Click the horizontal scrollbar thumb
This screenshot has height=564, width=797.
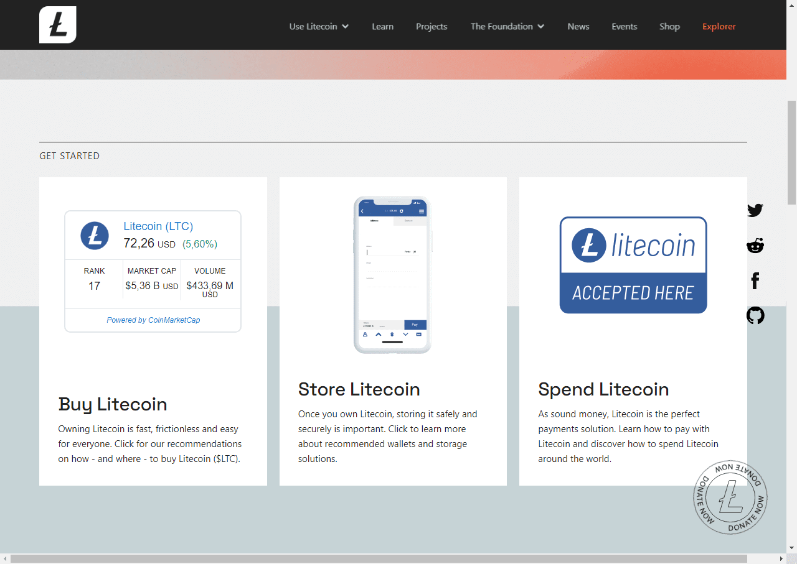pyautogui.click(x=379, y=558)
